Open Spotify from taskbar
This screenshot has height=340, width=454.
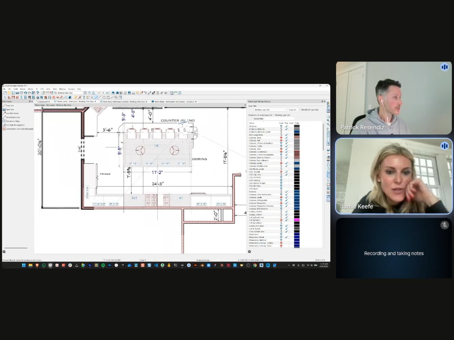coord(103,266)
